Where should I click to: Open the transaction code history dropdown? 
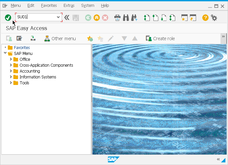pos(58,17)
